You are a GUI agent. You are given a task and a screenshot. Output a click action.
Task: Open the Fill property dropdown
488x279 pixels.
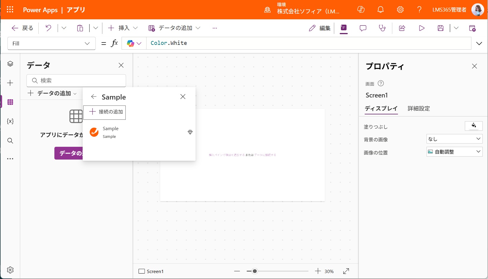(x=51, y=43)
